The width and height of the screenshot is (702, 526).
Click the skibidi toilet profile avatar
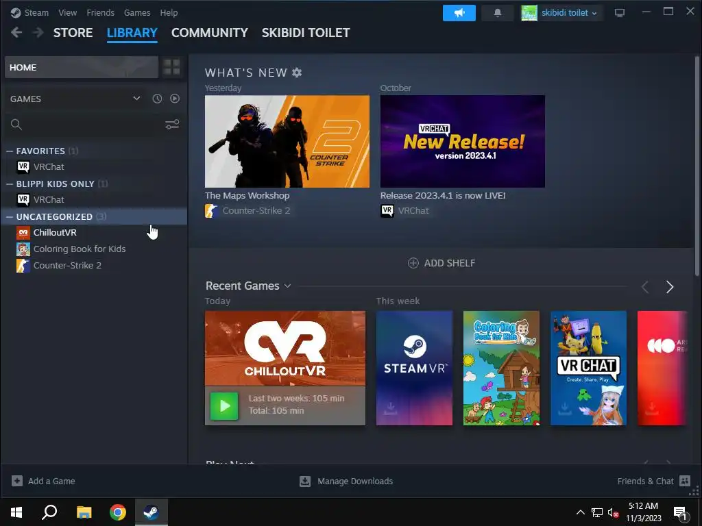coord(529,12)
